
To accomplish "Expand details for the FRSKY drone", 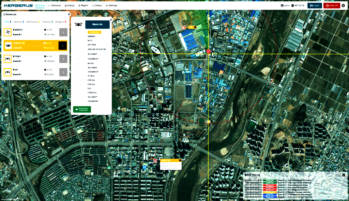I will point(63,59).
